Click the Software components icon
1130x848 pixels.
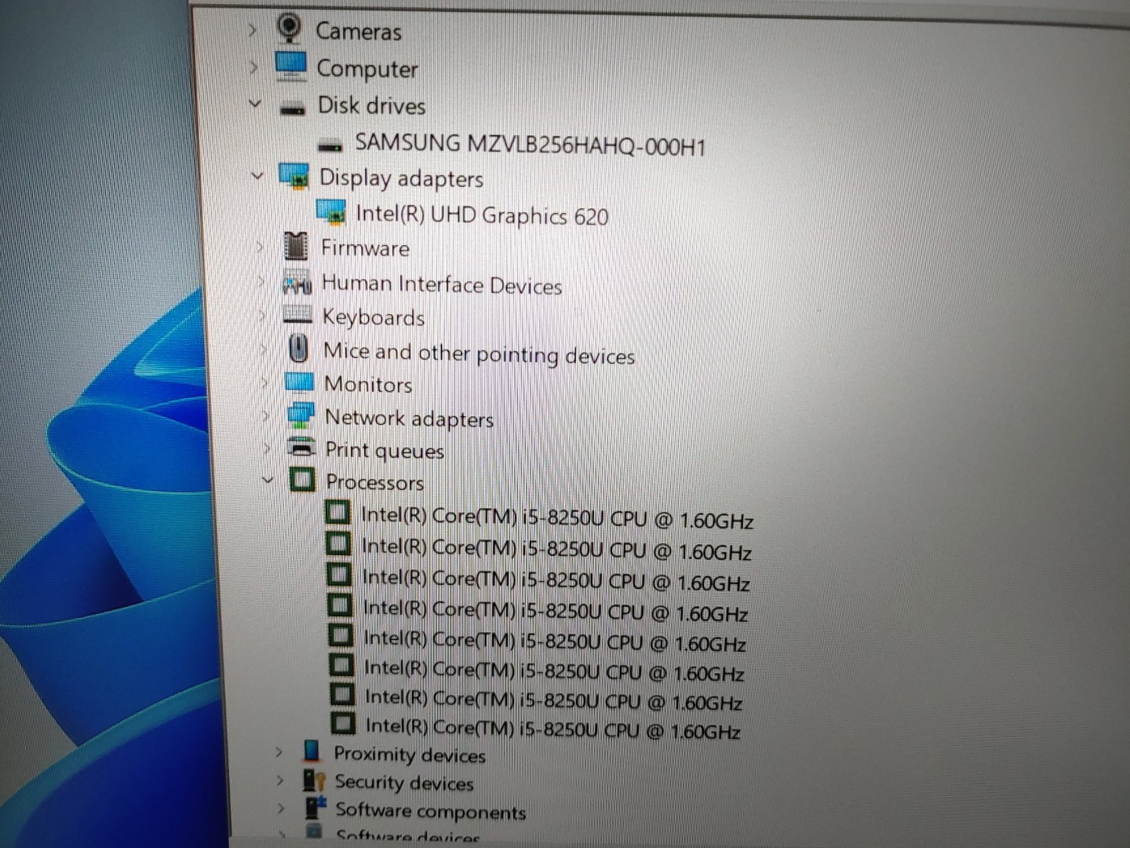click(x=316, y=807)
